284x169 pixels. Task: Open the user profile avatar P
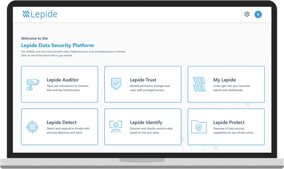click(258, 14)
